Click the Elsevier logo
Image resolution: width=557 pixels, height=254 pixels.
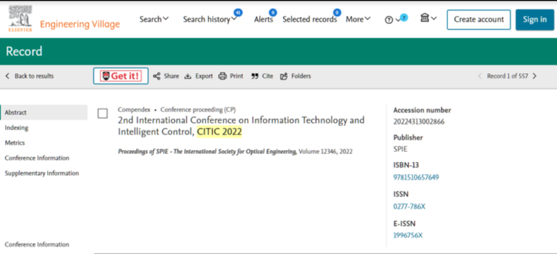tap(20, 19)
